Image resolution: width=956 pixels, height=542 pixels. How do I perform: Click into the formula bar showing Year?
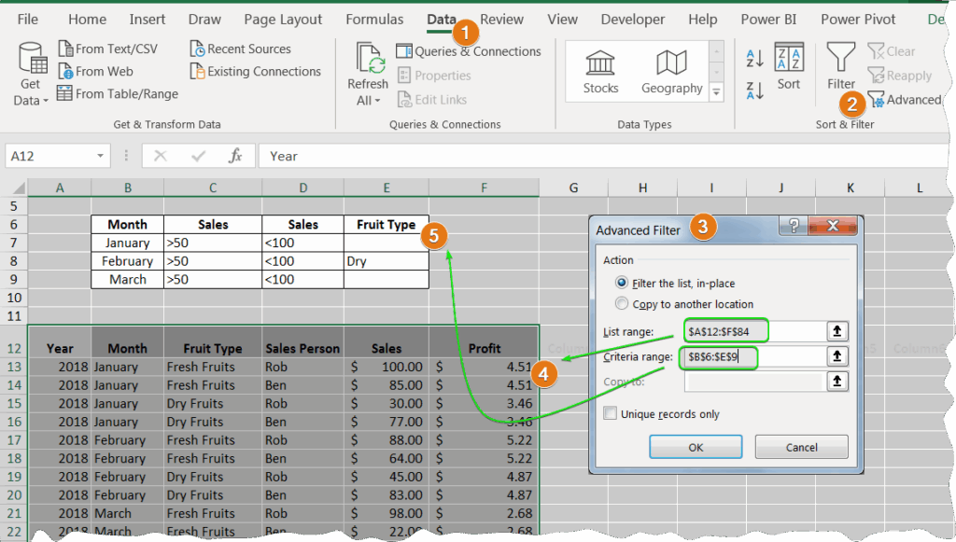[604, 156]
